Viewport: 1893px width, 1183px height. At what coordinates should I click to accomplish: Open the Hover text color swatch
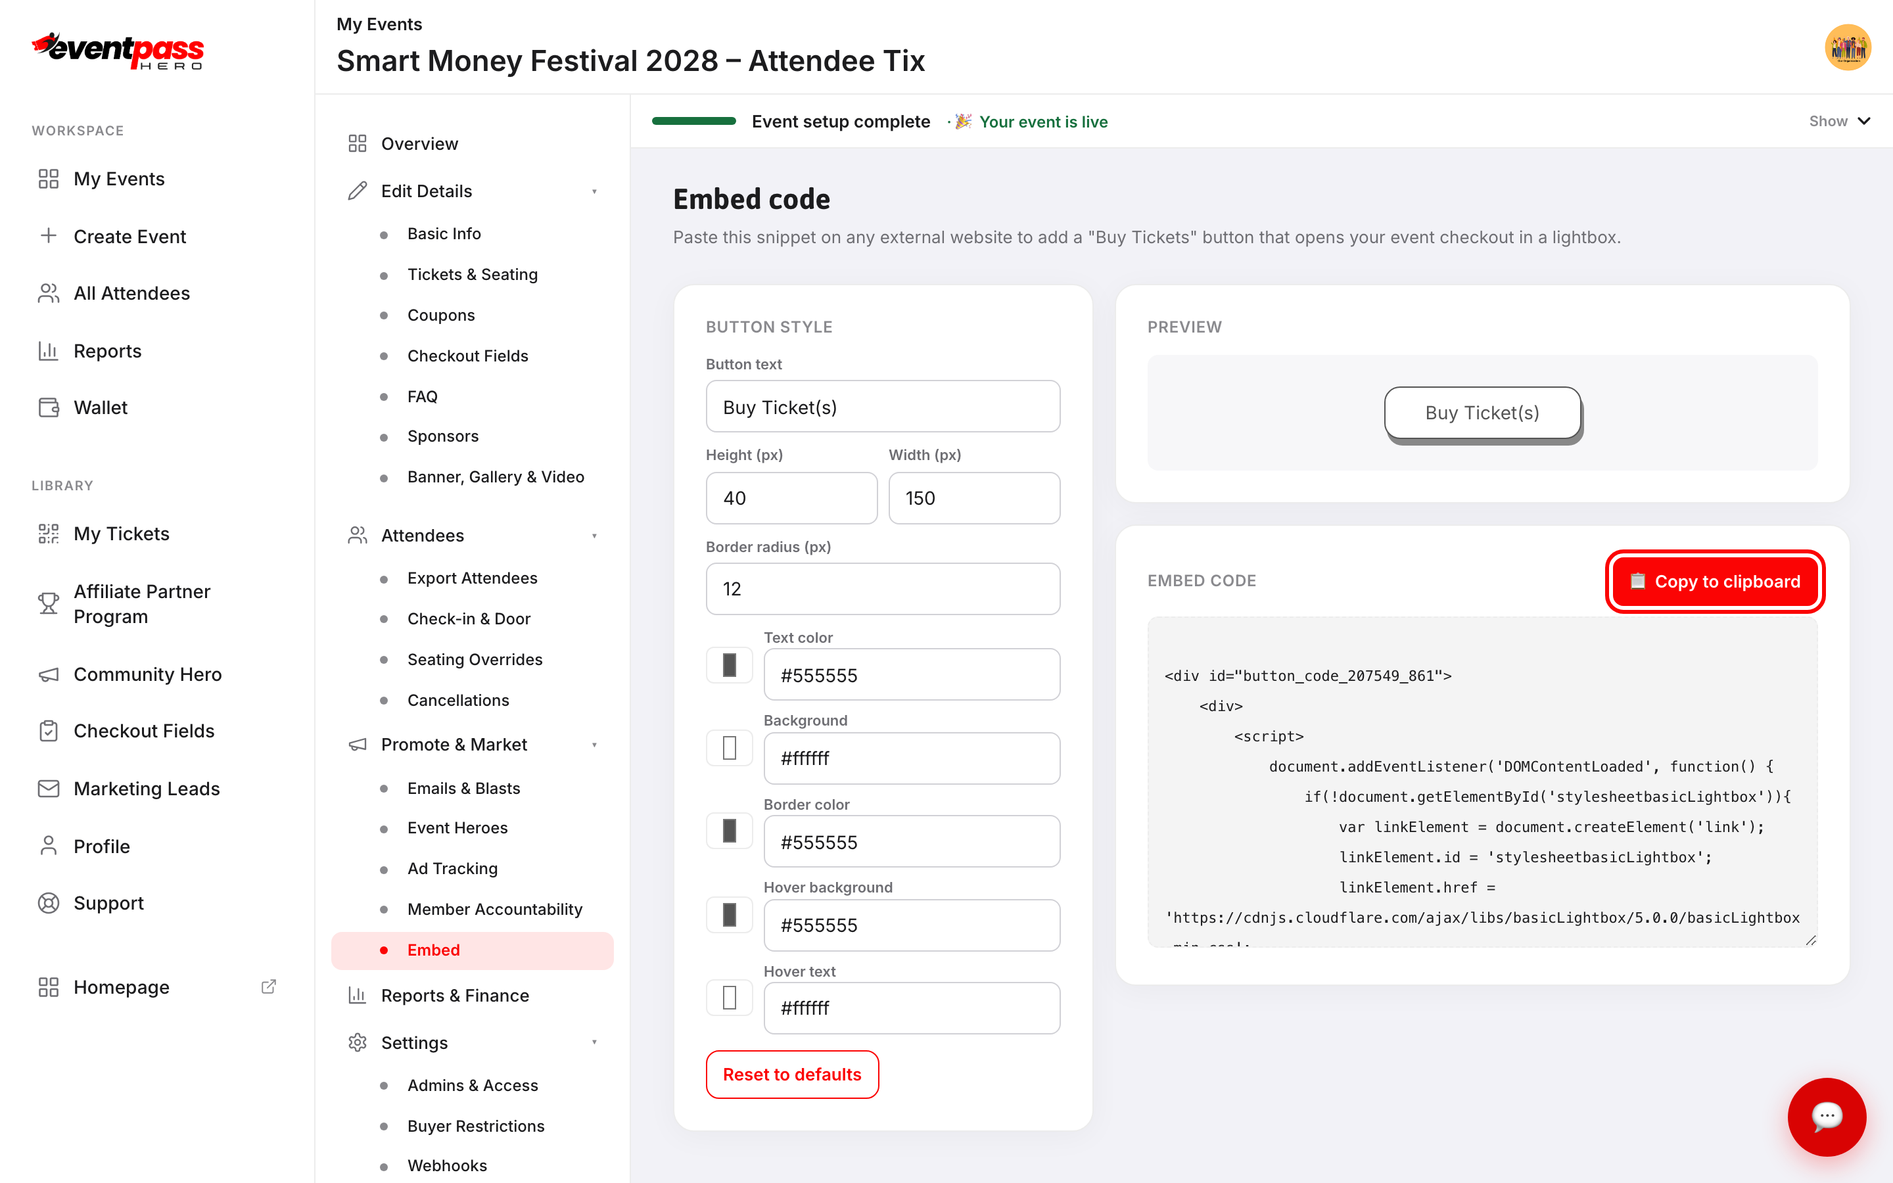tap(729, 998)
